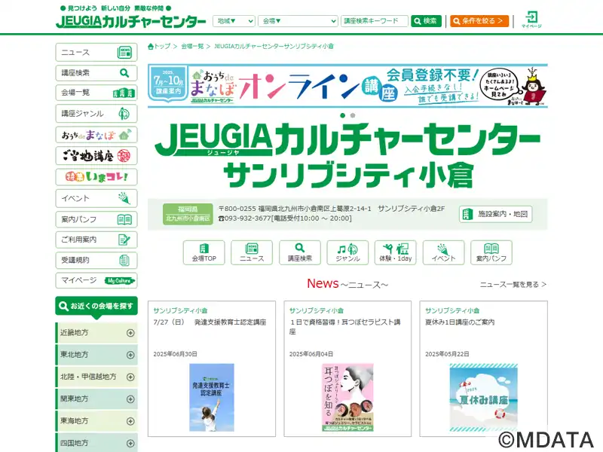Open the オンライン講座 banner image
Image resolution: width=603 pixels, height=452 pixels.
click(x=347, y=86)
